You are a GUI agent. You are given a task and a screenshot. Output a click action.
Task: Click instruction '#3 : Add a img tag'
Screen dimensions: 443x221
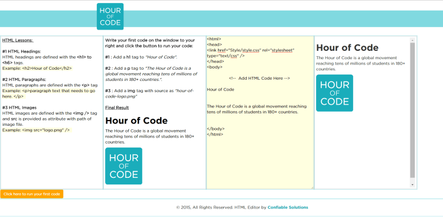pyautogui.click(x=149, y=93)
